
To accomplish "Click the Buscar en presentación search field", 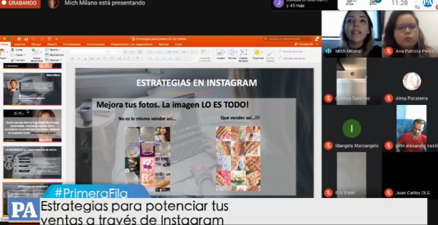I will 287,39.
